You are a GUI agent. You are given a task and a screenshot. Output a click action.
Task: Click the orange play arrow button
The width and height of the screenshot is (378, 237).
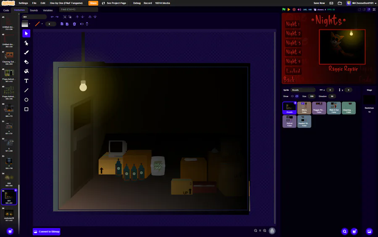pos(289,9)
